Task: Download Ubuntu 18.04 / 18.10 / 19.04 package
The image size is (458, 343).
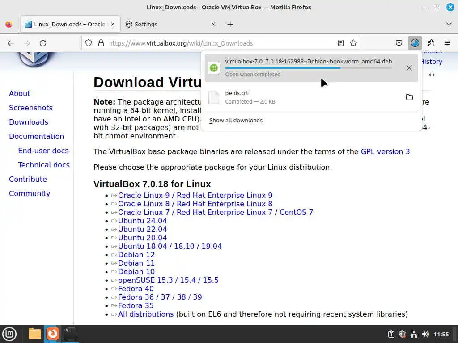Action: tap(170, 246)
